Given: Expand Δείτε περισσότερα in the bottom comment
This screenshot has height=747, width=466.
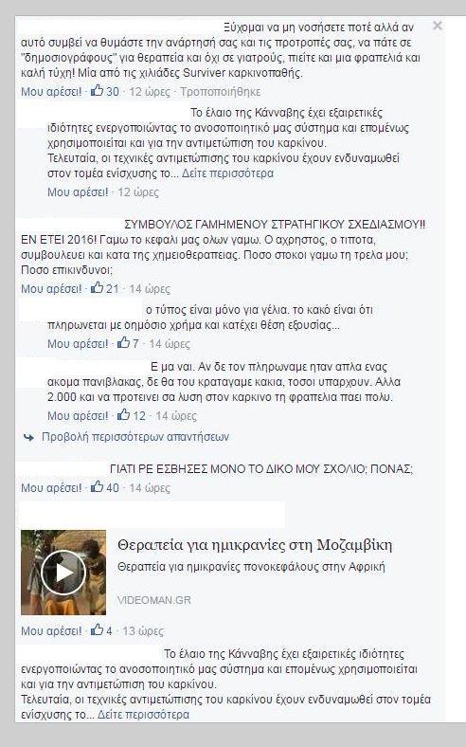Looking at the screenshot, I should pyautogui.click(x=143, y=715).
